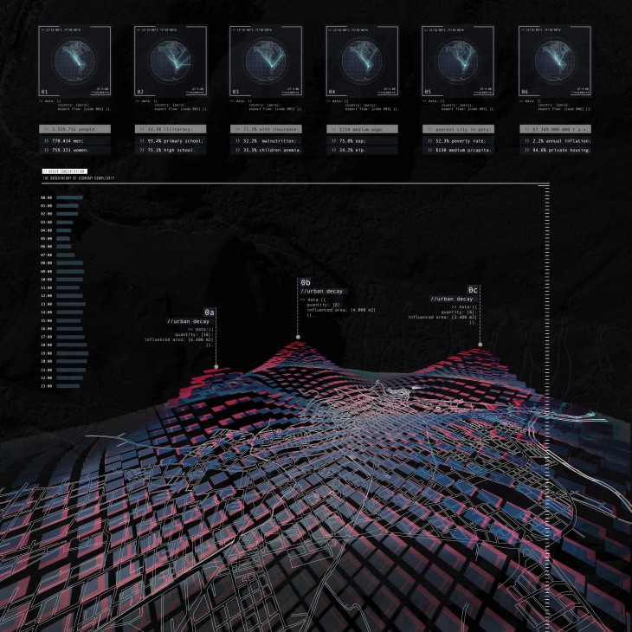Click the '2.2% annual inflation' row
This screenshot has width=632, height=632.
point(553,140)
